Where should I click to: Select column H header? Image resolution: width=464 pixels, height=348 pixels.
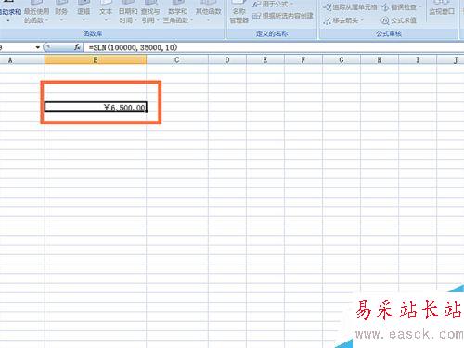pyautogui.click(x=380, y=60)
